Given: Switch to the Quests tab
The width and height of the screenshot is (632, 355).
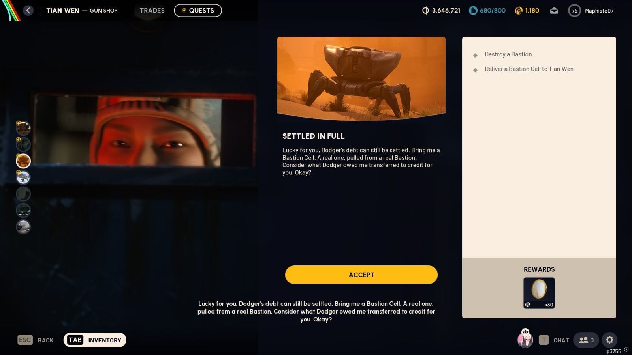Looking at the screenshot, I should [198, 11].
